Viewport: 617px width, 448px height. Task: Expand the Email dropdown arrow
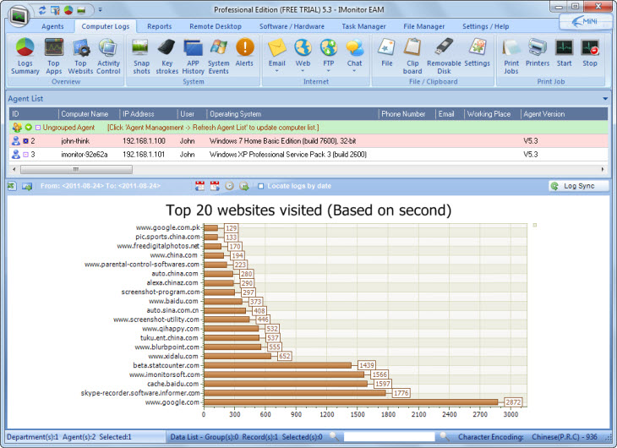pyautogui.click(x=277, y=71)
